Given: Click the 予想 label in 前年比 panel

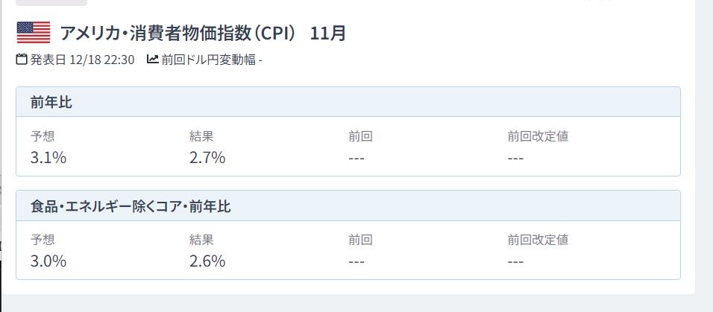Looking at the screenshot, I should tap(43, 136).
